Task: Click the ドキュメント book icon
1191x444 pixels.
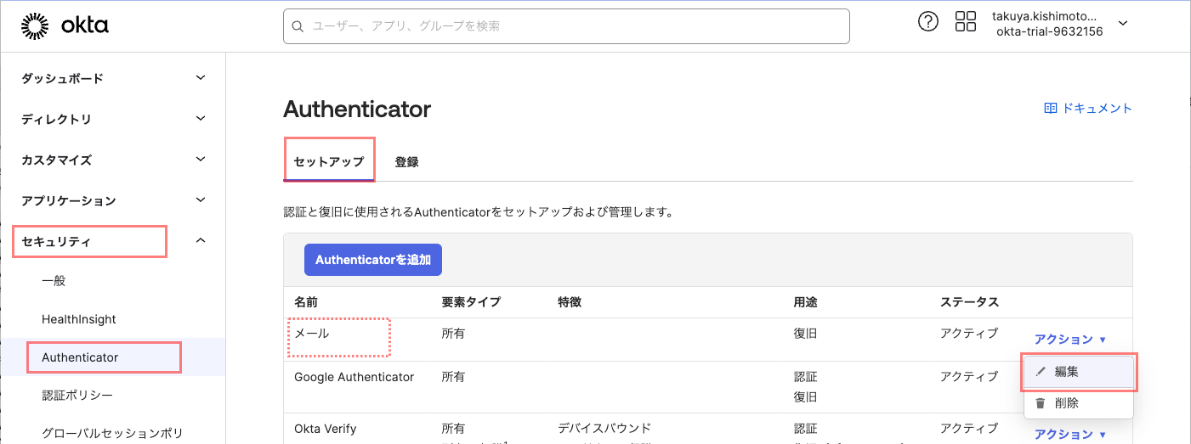Action: point(1051,109)
